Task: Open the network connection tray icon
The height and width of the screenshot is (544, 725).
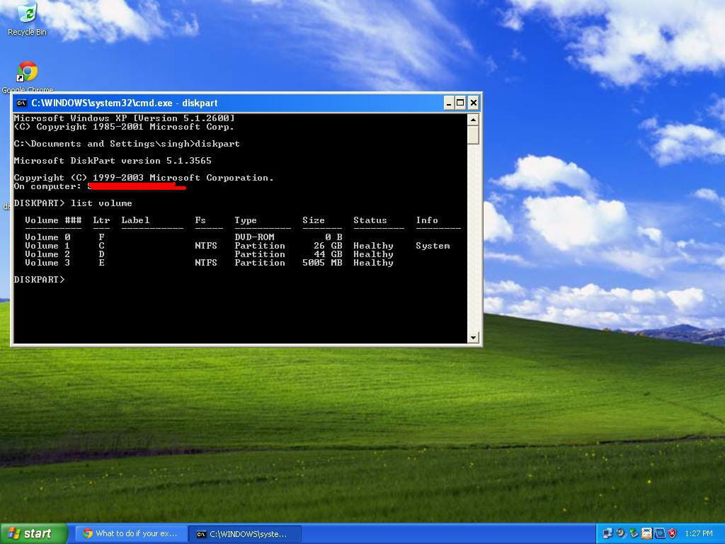Action: click(x=607, y=534)
